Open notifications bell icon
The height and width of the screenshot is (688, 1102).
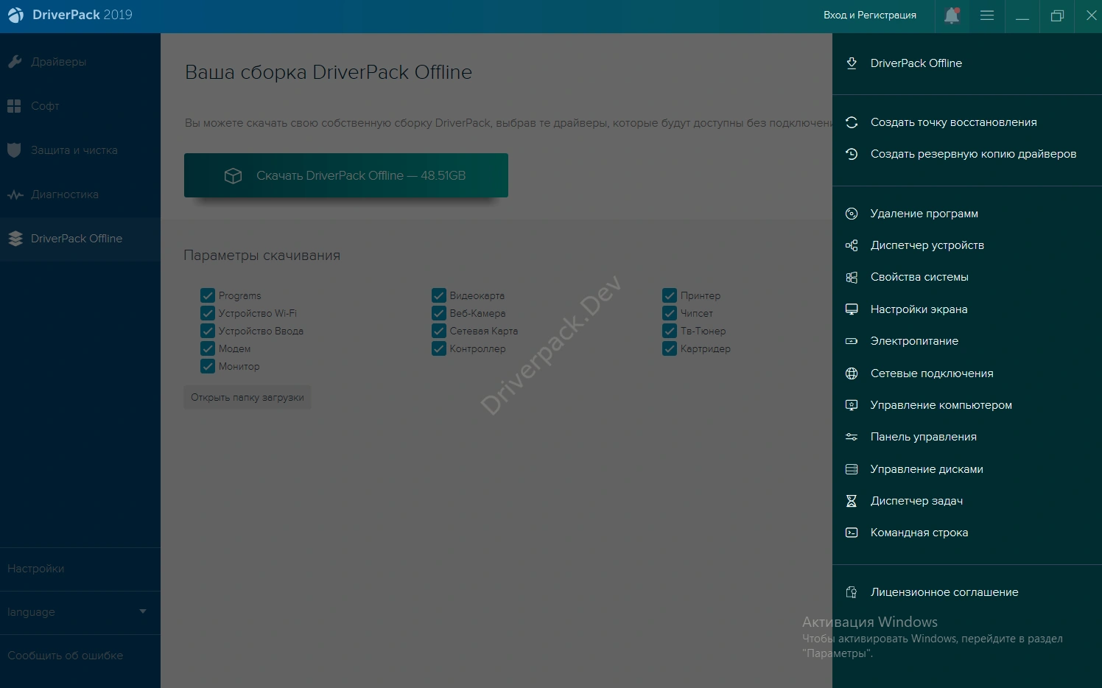pyautogui.click(x=952, y=15)
